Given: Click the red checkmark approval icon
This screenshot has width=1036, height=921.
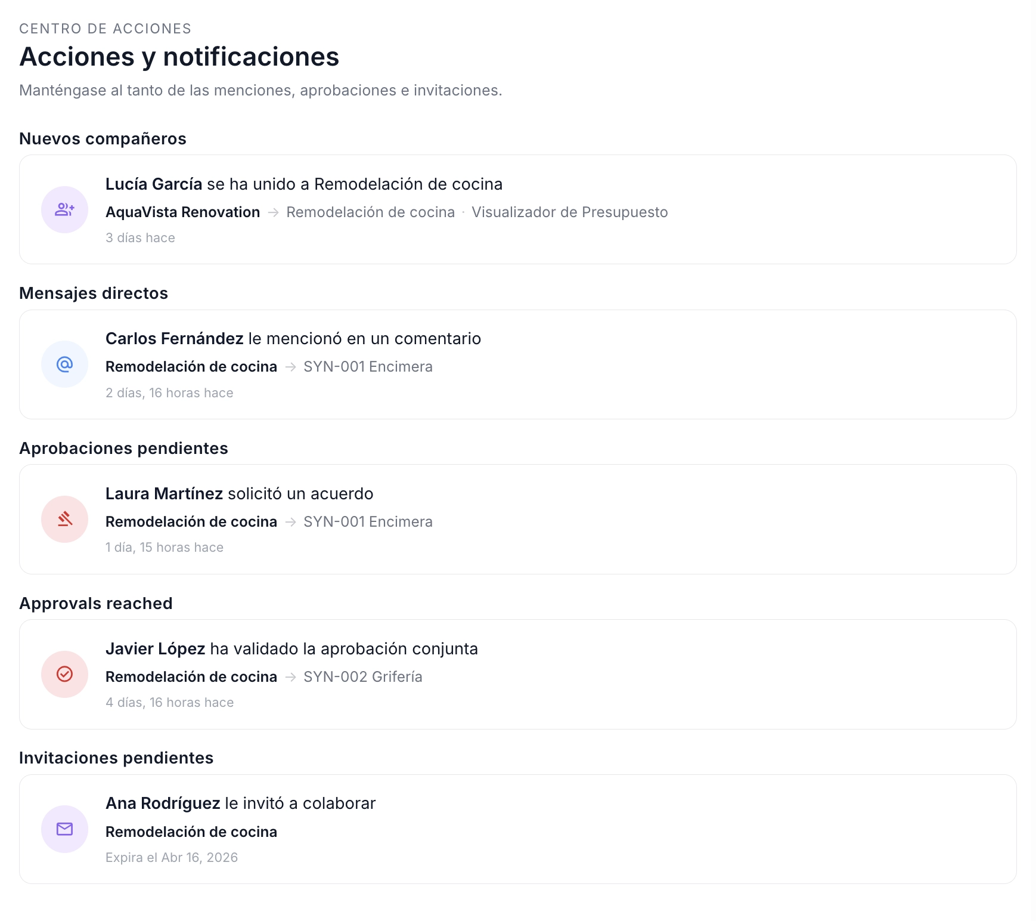Looking at the screenshot, I should [64, 674].
